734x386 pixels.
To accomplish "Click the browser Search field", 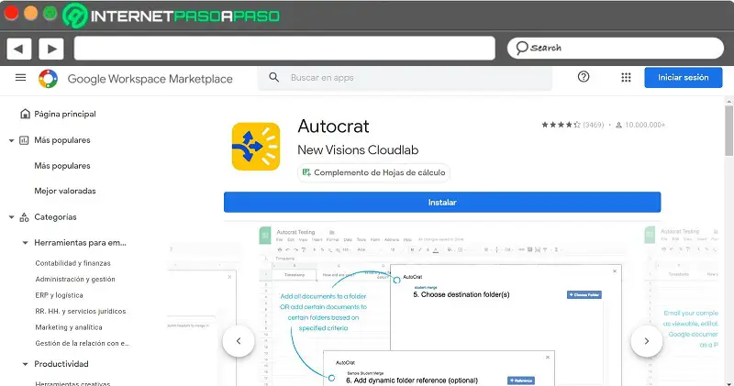I will 616,49.
